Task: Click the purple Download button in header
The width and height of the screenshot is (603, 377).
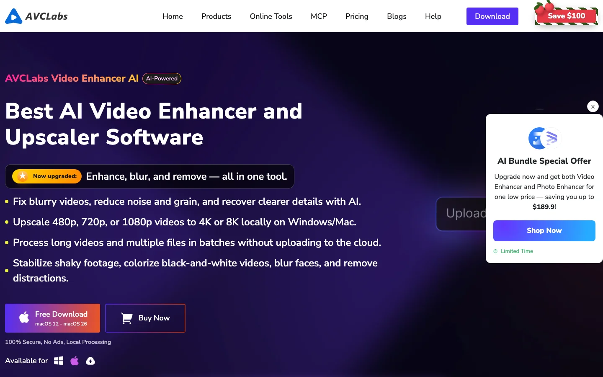Action: point(492,16)
